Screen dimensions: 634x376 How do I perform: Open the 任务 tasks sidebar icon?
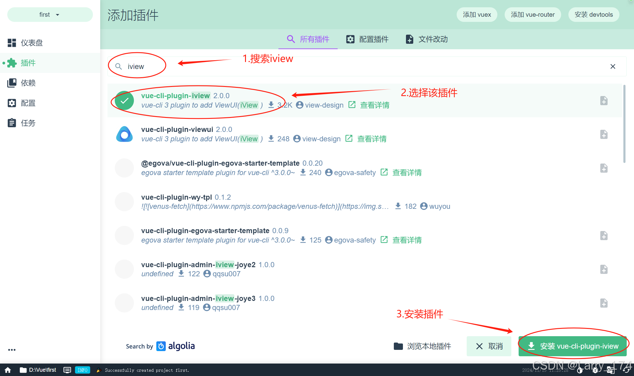pos(12,123)
